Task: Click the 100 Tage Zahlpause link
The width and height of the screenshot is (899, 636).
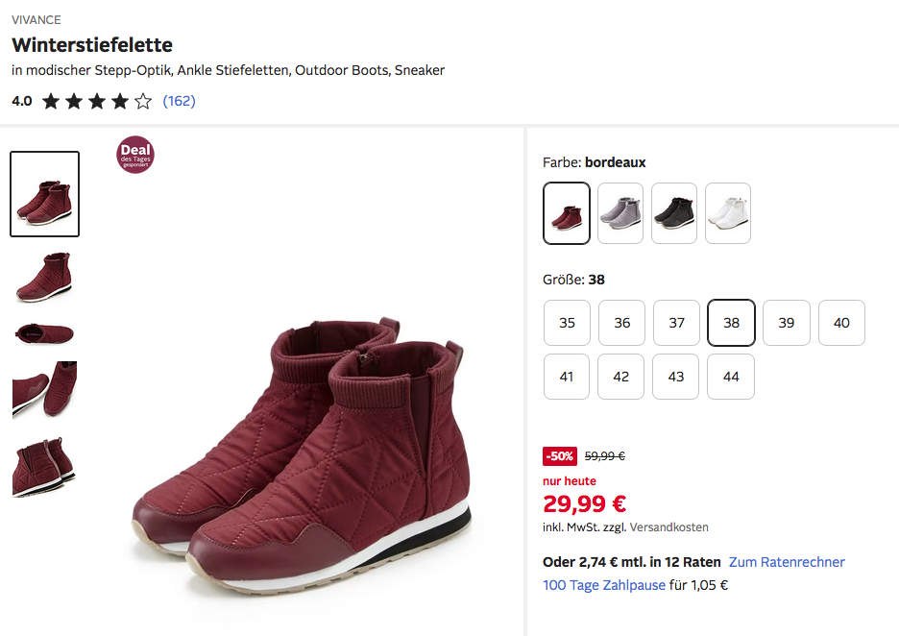Action: tap(604, 585)
